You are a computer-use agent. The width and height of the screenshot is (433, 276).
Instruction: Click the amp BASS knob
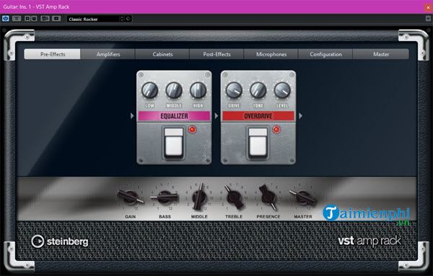click(165, 197)
